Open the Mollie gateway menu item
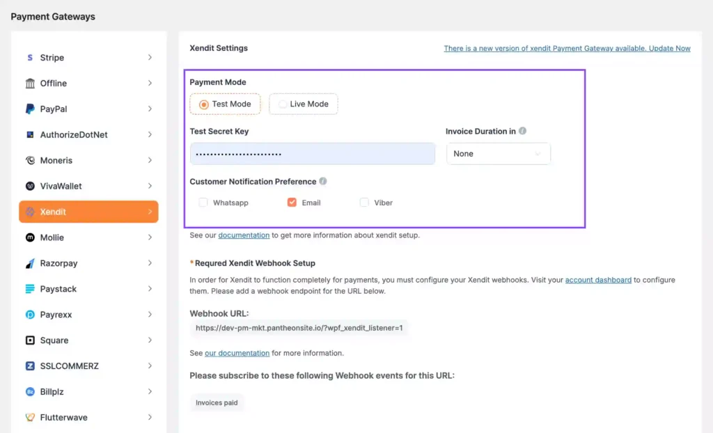This screenshot has height=433, width=713. point(88,237)
